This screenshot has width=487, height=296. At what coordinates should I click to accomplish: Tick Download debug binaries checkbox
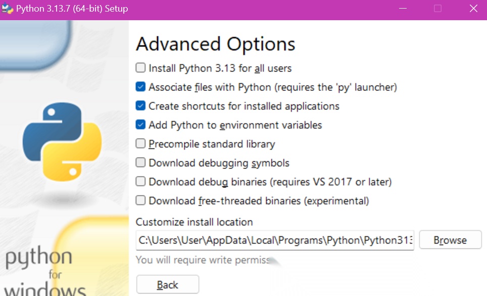tap(140, 181)
